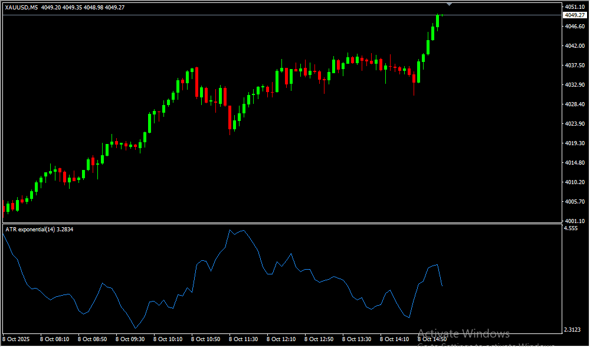Click the highest peak of the ATR line
Viewport: 590px width, 347px height.
point(230,230)
